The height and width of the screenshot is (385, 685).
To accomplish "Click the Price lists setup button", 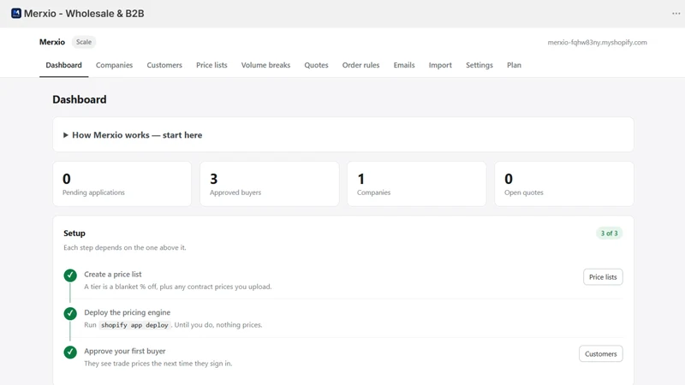I will pyautogui.click(x=603, y=276).
